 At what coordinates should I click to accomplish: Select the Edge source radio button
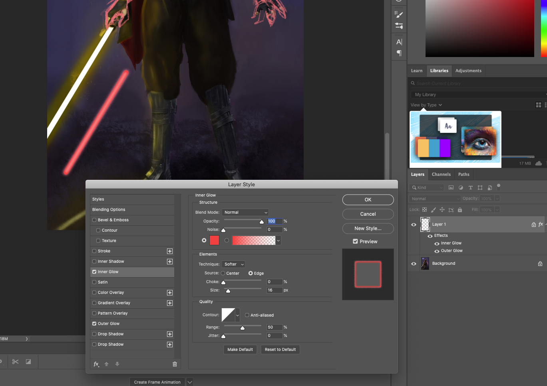pyautogui.click(x=251, y=273)
